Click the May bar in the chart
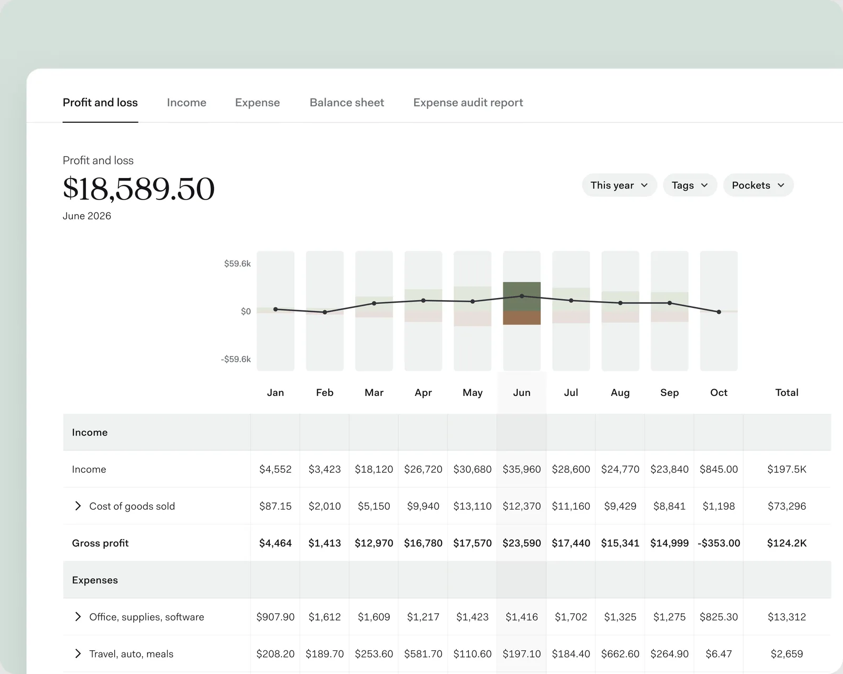 [473, 311]
